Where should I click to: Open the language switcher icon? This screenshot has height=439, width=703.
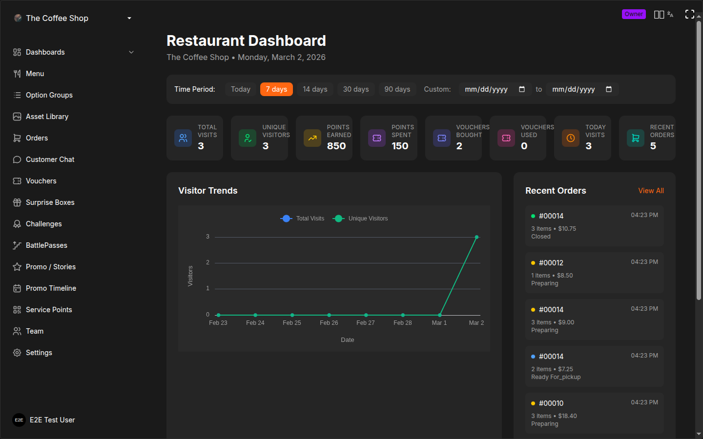tap(670, 14)
